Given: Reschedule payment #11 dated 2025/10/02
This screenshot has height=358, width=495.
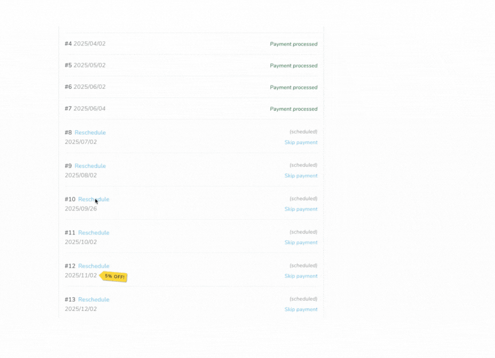Looking at the screenshot, I should coord(93,233).
